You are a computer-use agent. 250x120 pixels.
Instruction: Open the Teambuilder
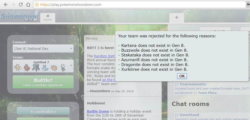pos(43,111)
